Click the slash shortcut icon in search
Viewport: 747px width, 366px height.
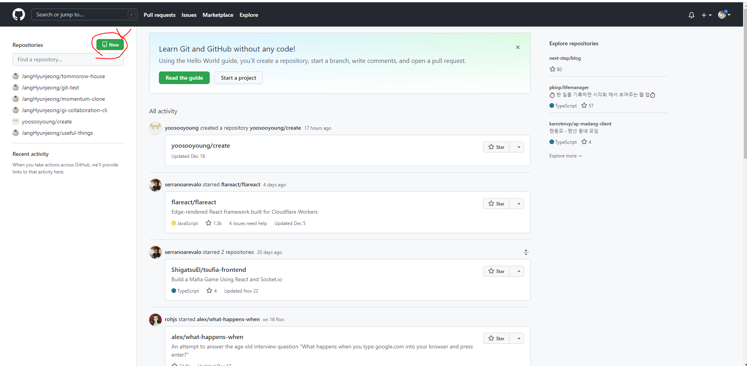(132, 14)
